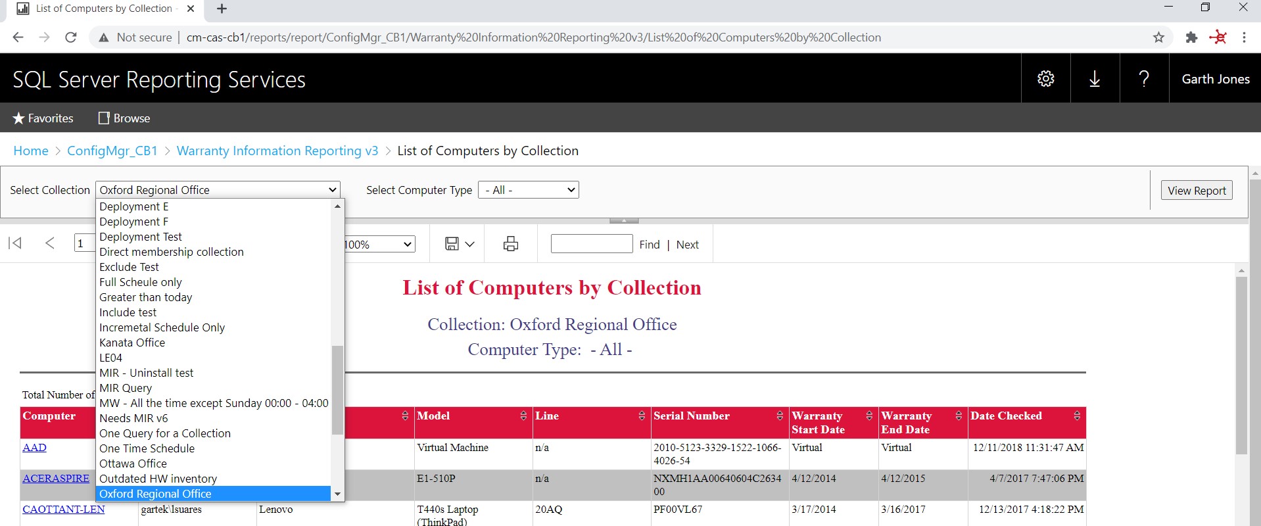Open the Favorites tab
The width and height of the screenshot is (1261, 526).
pos(43,118)
